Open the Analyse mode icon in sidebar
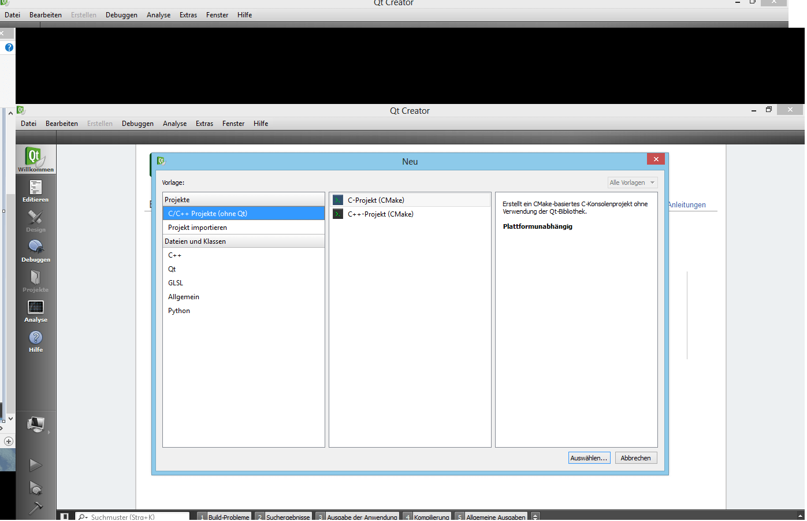Image resolution: width=807 pixels, height=521 pixels. pos(36,311)
